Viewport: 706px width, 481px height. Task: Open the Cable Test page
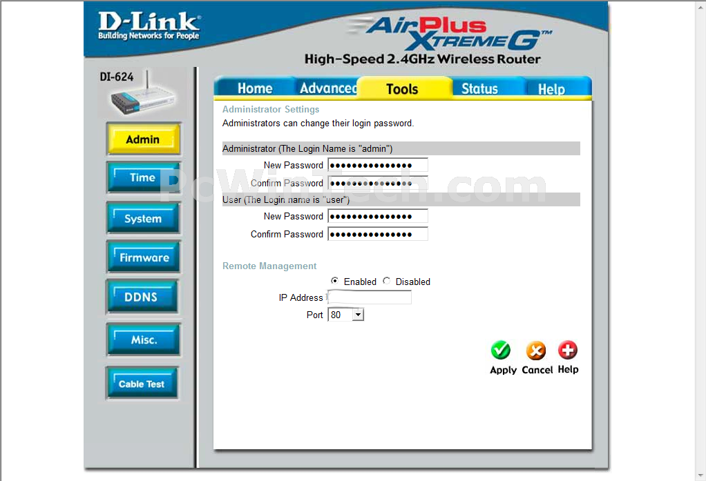point(142,384)
